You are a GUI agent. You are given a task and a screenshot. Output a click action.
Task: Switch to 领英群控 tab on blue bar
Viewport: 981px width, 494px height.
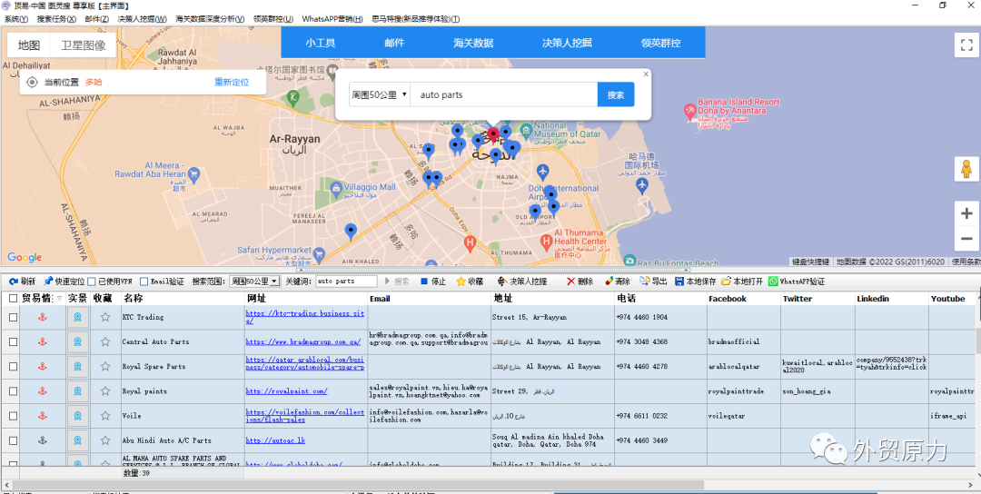coord(660,44)
